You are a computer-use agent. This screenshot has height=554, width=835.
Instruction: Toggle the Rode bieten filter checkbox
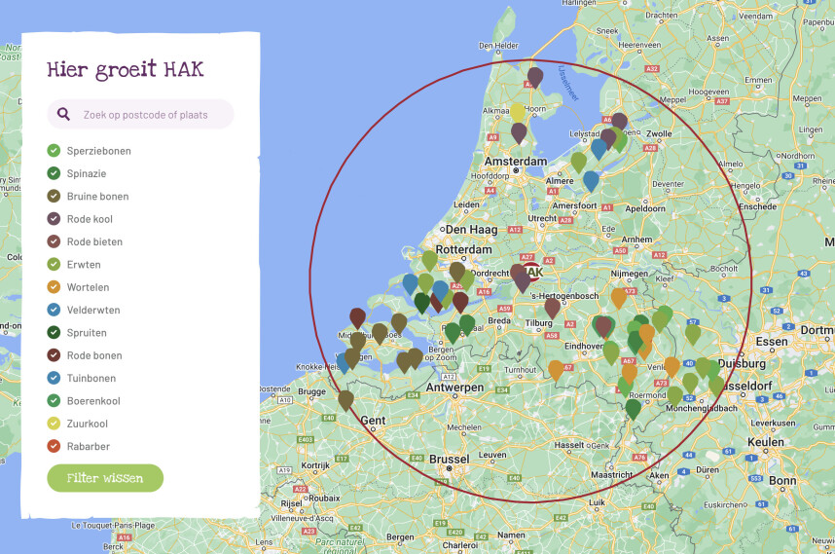coord(54,241)
